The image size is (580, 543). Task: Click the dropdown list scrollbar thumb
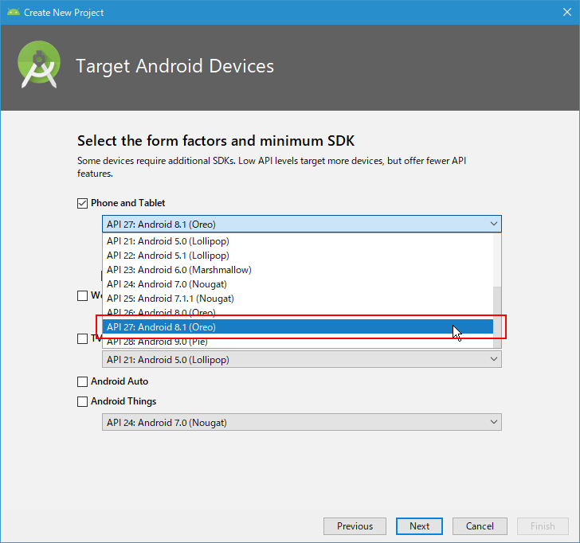click(x=497, y=317)
